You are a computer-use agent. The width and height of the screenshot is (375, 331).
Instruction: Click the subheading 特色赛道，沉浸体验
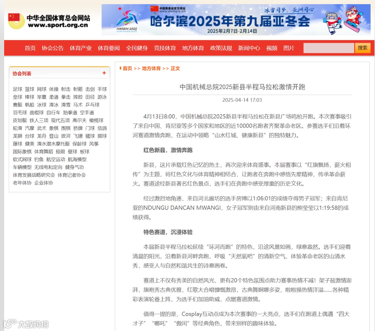point(168,232)
